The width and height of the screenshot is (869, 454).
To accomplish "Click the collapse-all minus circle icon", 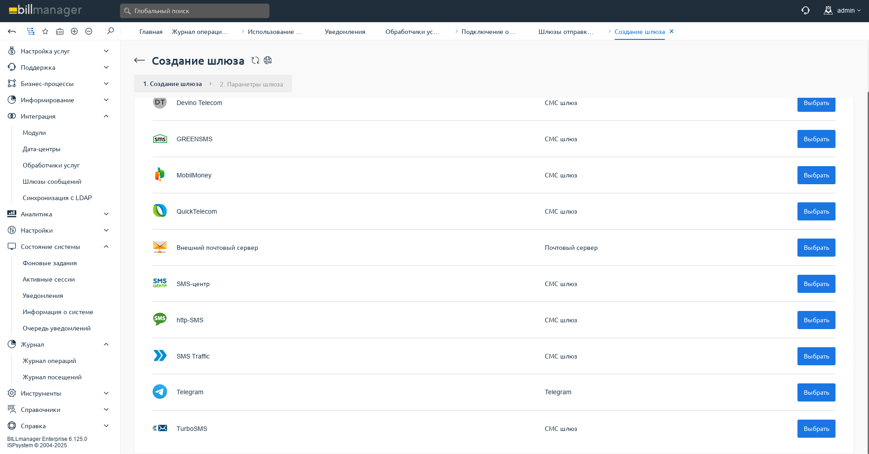I will [x=89, y=31].
